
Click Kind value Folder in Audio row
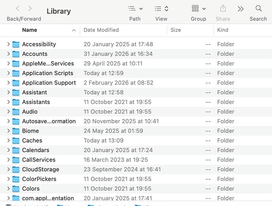tap(226, 112)
